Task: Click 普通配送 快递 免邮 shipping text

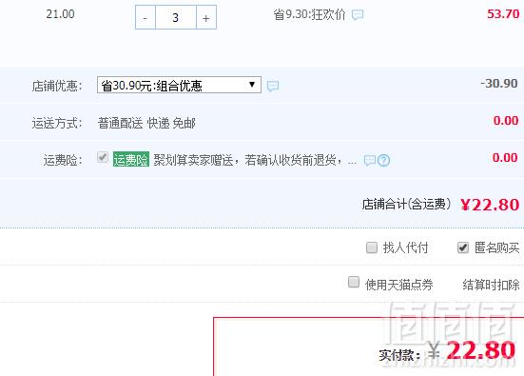Action: pyautogui.click(x=146, y=123)
